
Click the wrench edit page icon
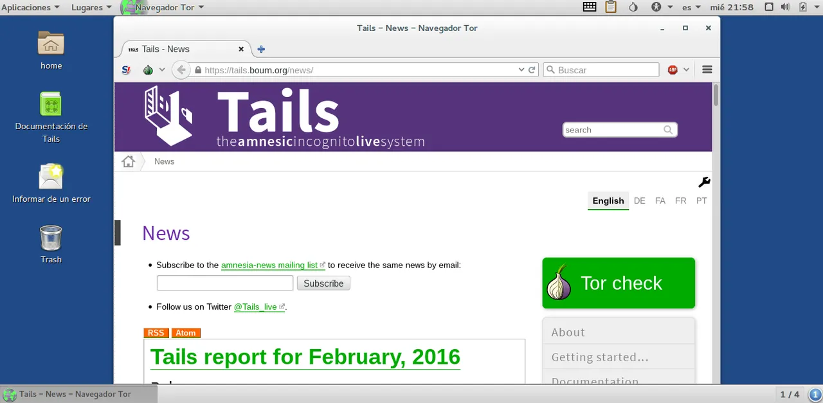point(704,183)
